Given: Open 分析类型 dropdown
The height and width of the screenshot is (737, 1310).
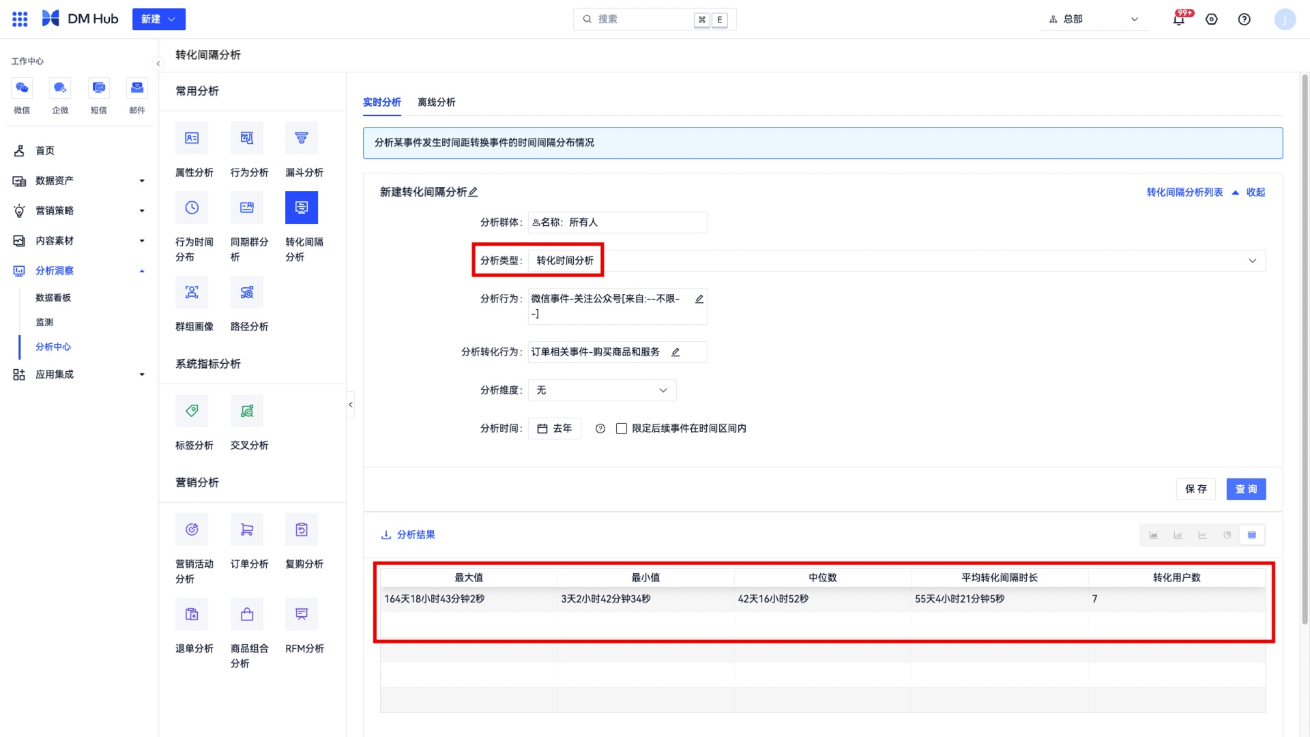Looking at the screenshot, I should tap(897, 261).
